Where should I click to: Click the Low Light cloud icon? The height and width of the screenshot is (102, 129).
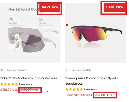(11, 19)
